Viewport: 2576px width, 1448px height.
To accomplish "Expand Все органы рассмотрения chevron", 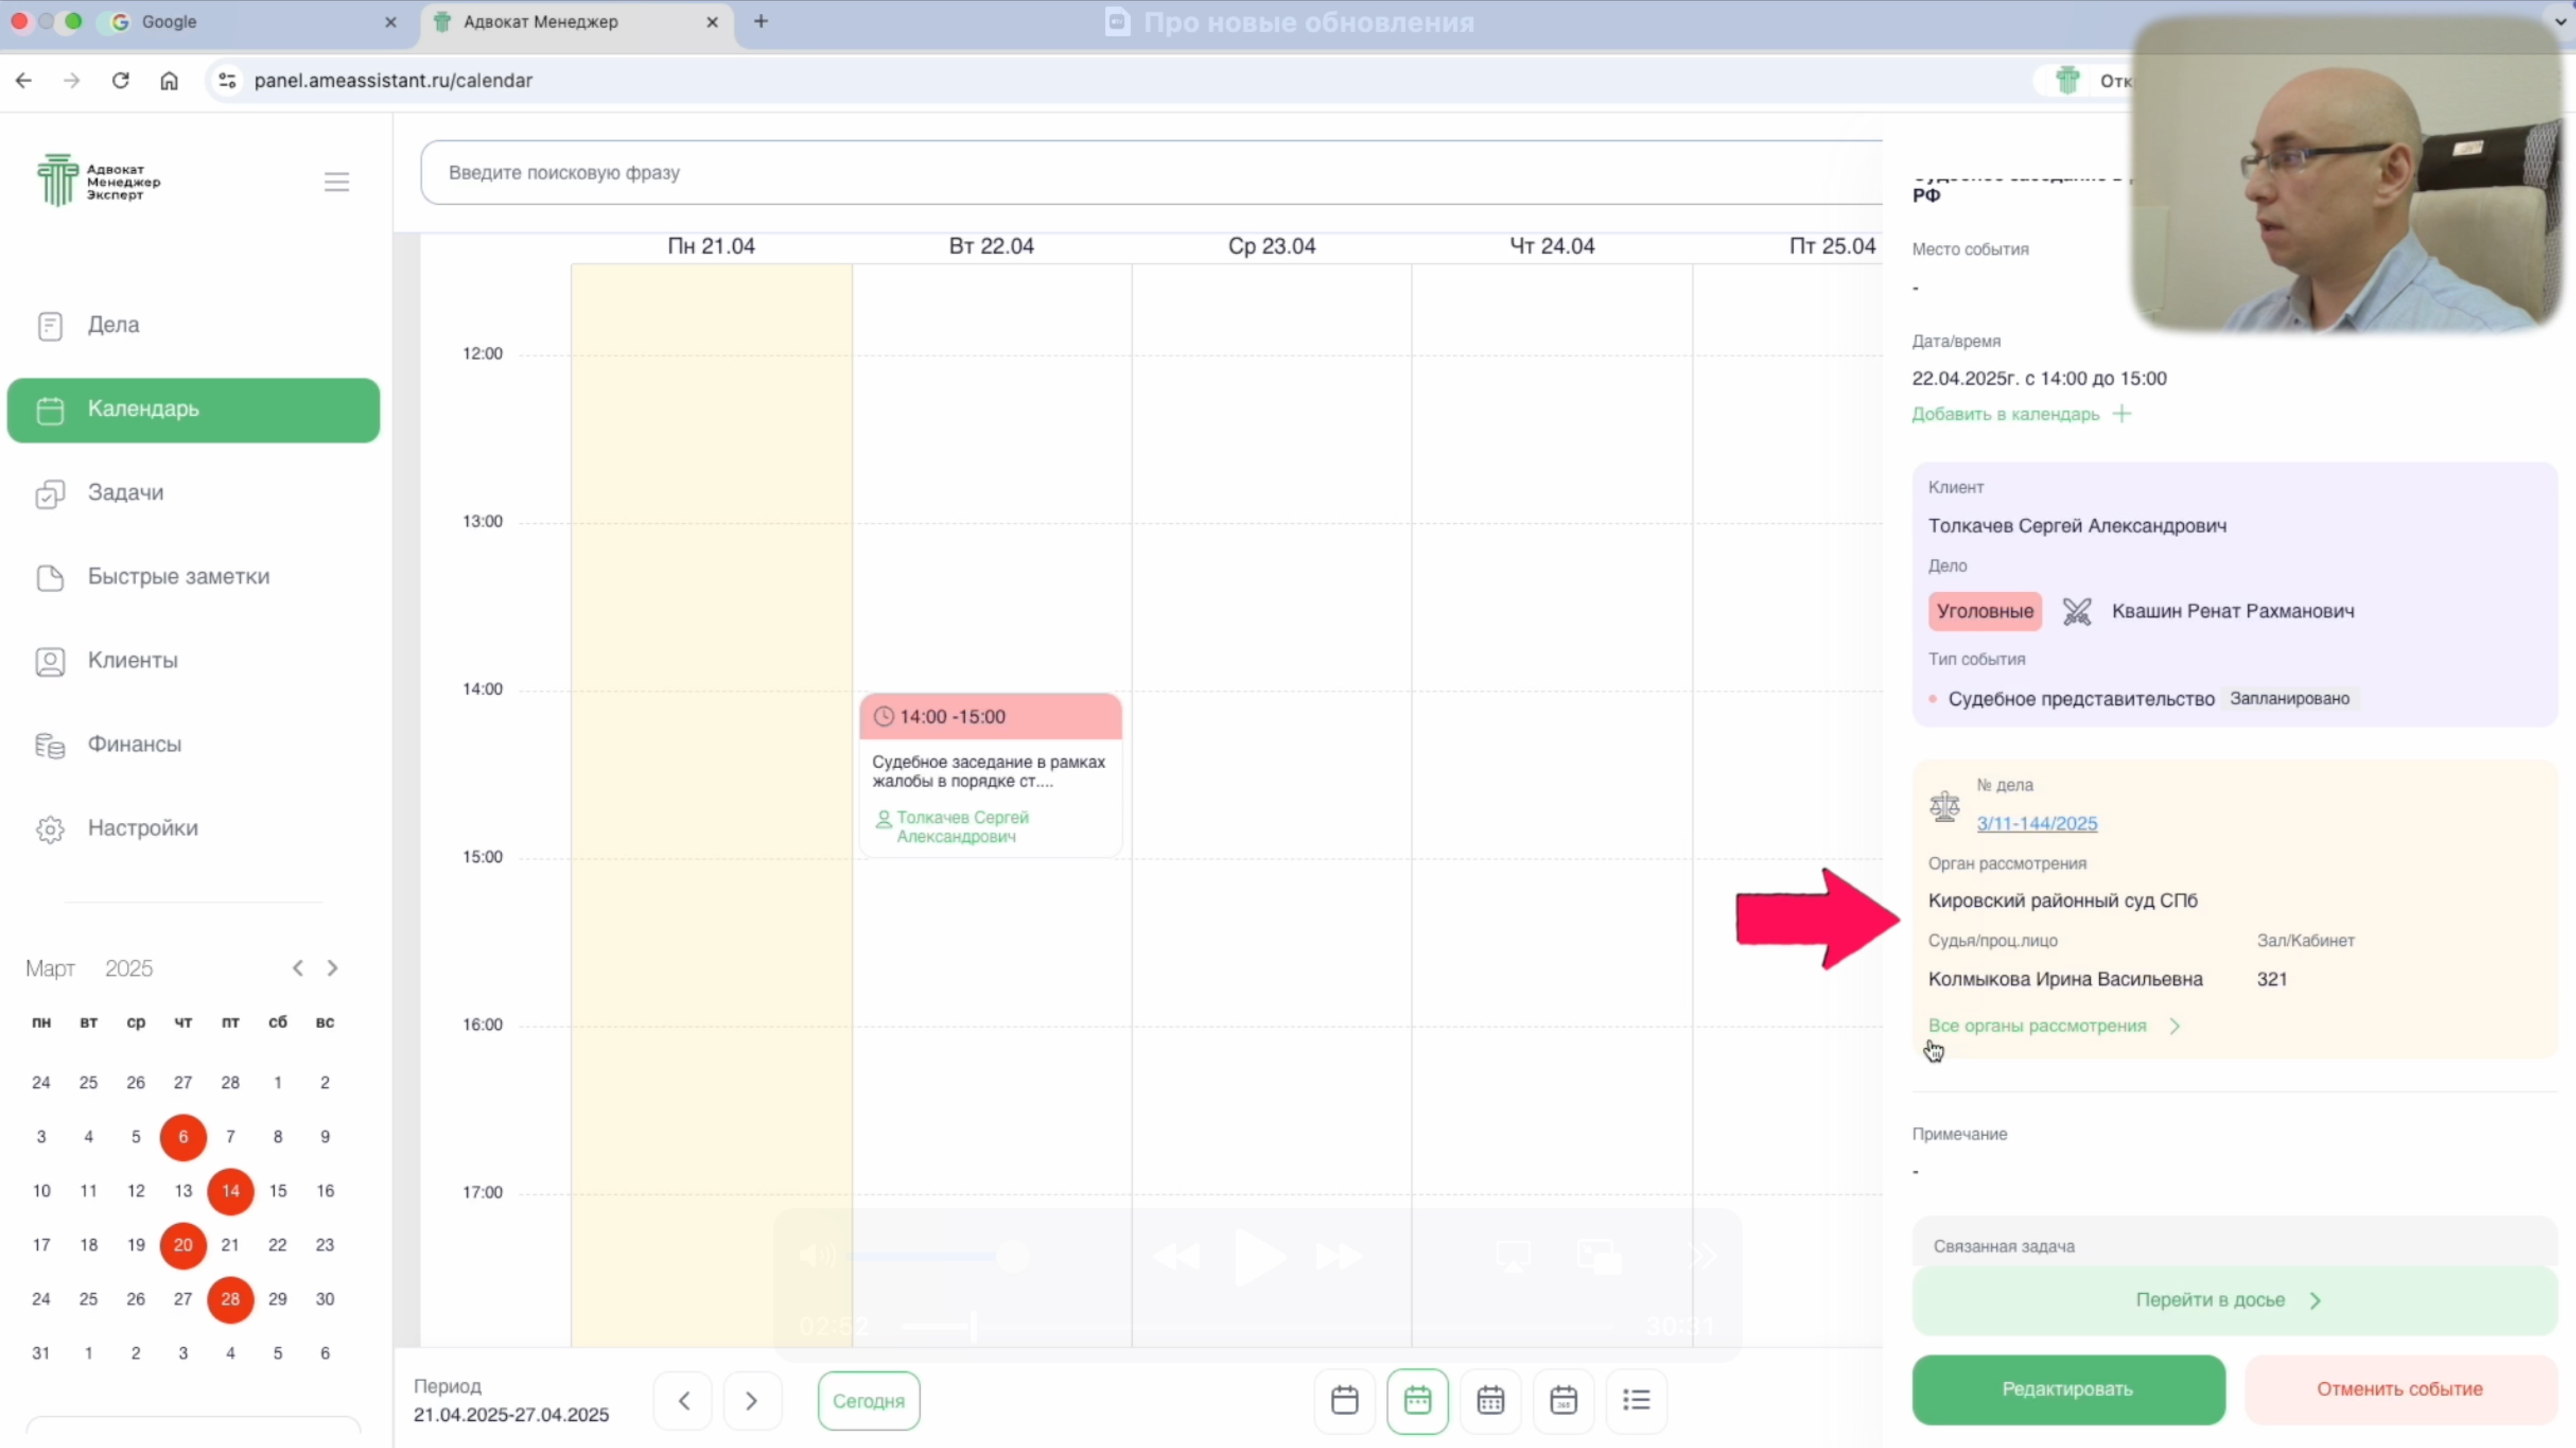I will click(x=2174, y=1026).
